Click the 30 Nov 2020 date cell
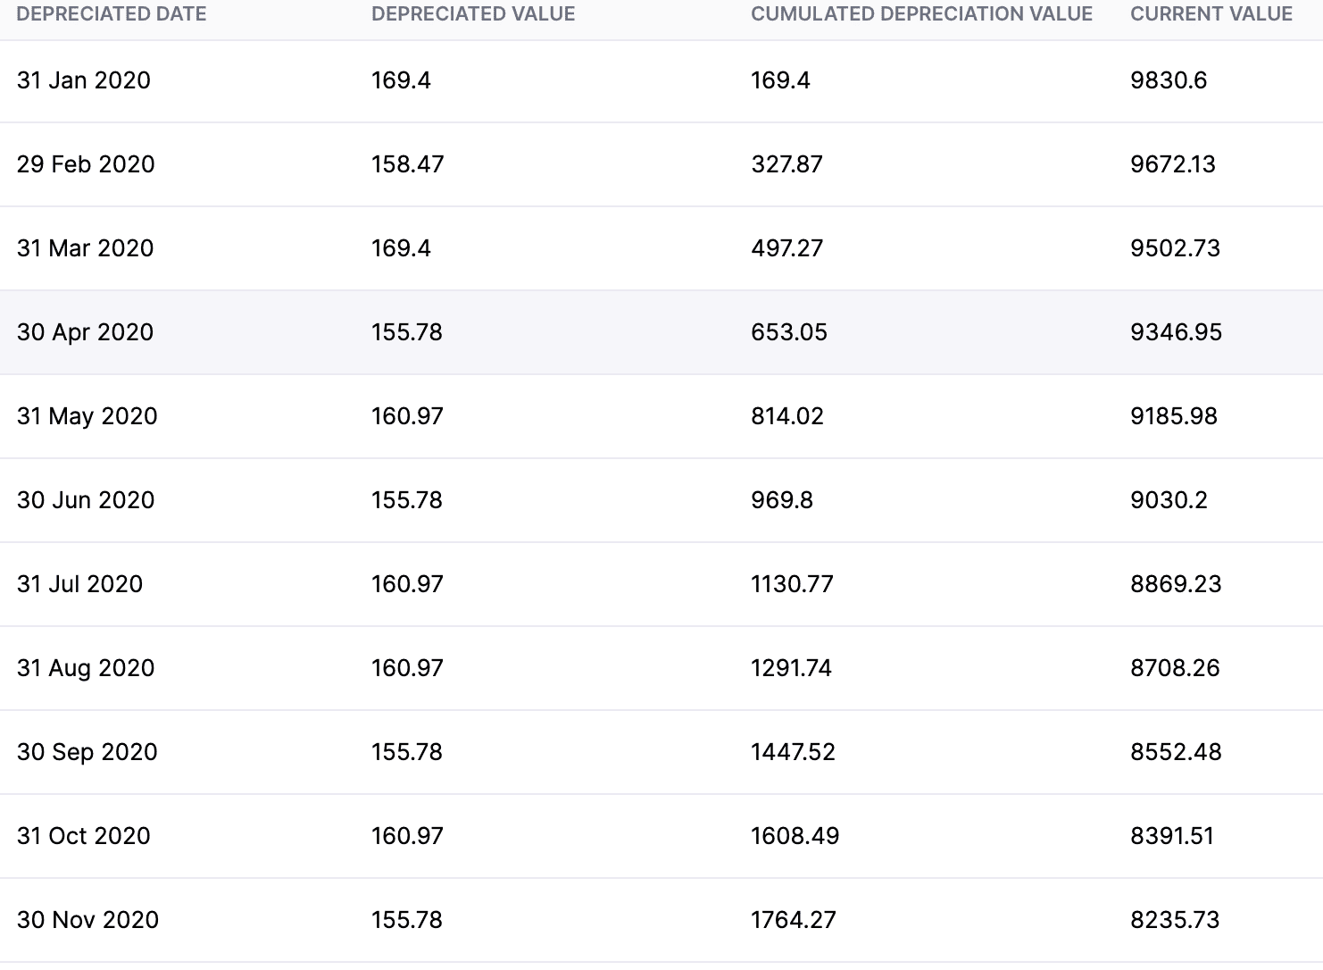 coord(87,920)
